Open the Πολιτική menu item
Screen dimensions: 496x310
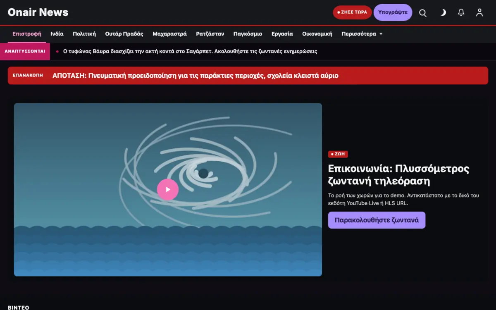pos(84,34)
